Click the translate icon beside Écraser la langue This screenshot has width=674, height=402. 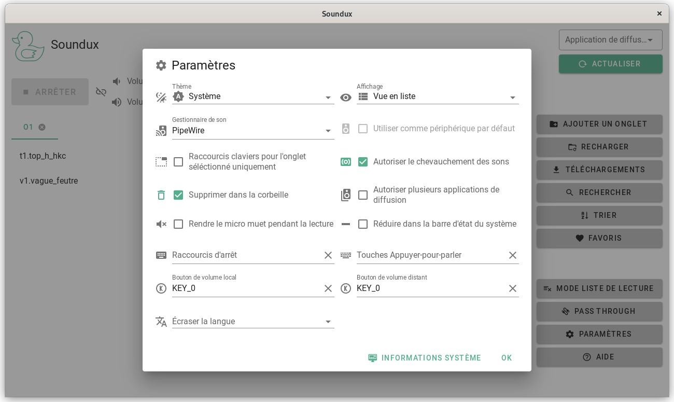161,322
